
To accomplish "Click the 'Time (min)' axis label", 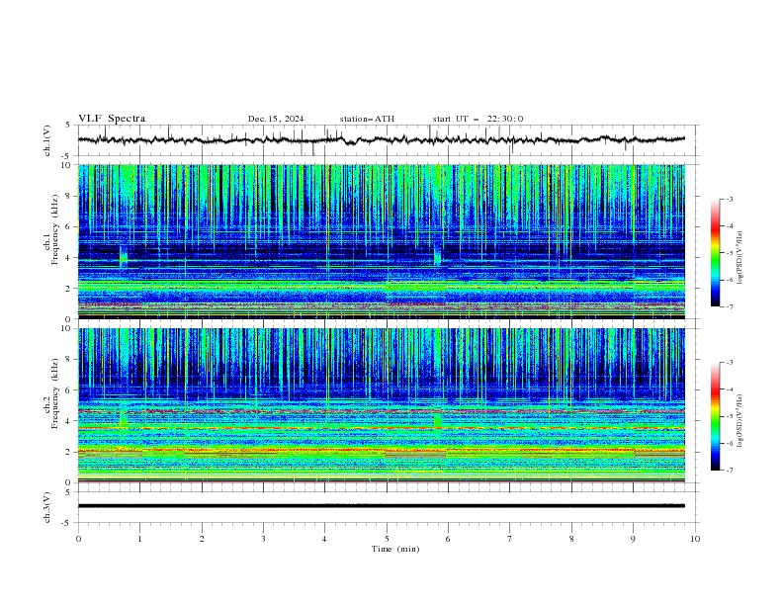I will coord(395,549).
